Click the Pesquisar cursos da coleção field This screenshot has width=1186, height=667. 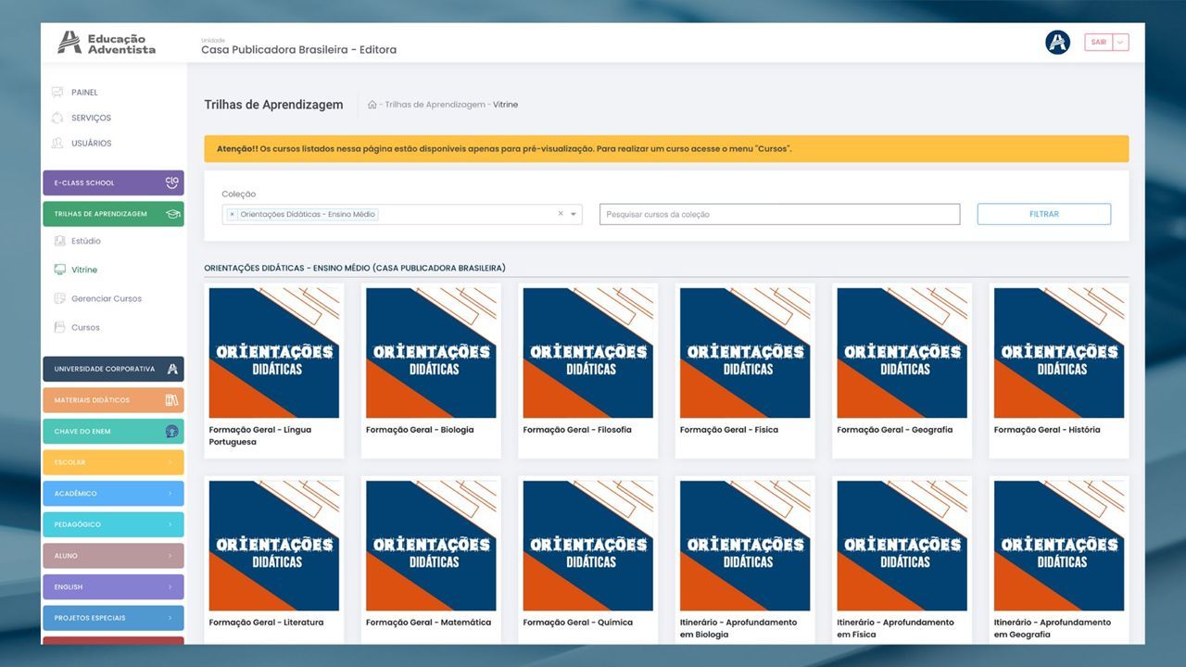tap(779, 214)
